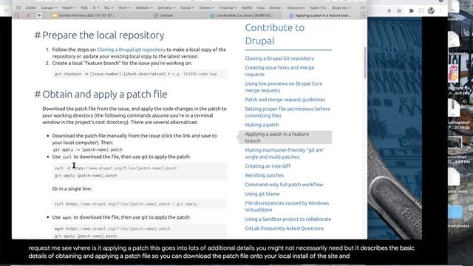Open sidebar link Cloning a Drupal Git repository

[279, 58]
